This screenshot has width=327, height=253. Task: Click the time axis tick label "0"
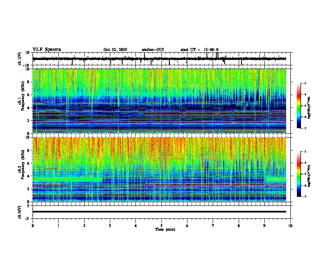33,226
